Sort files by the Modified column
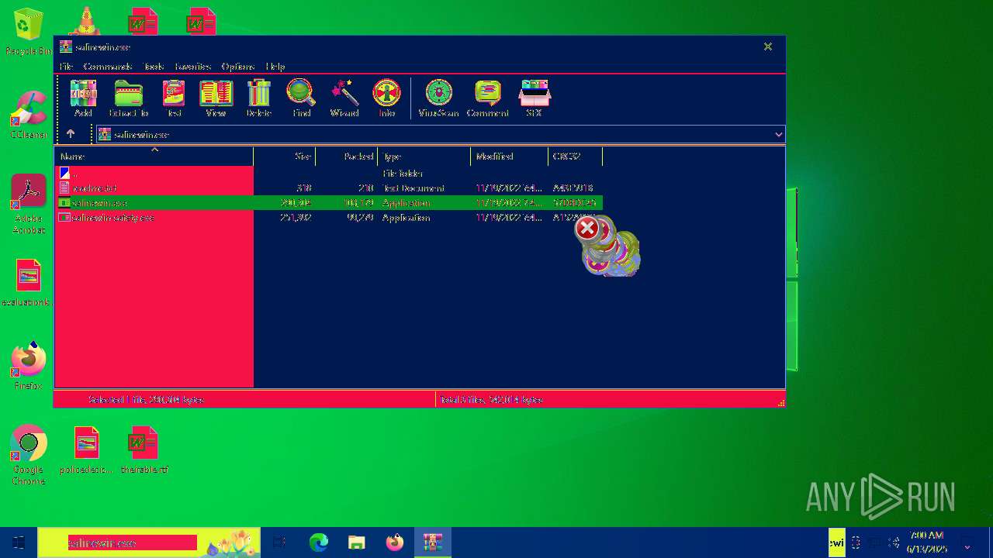This screenshot has width=993, height=558. point(509,157)
